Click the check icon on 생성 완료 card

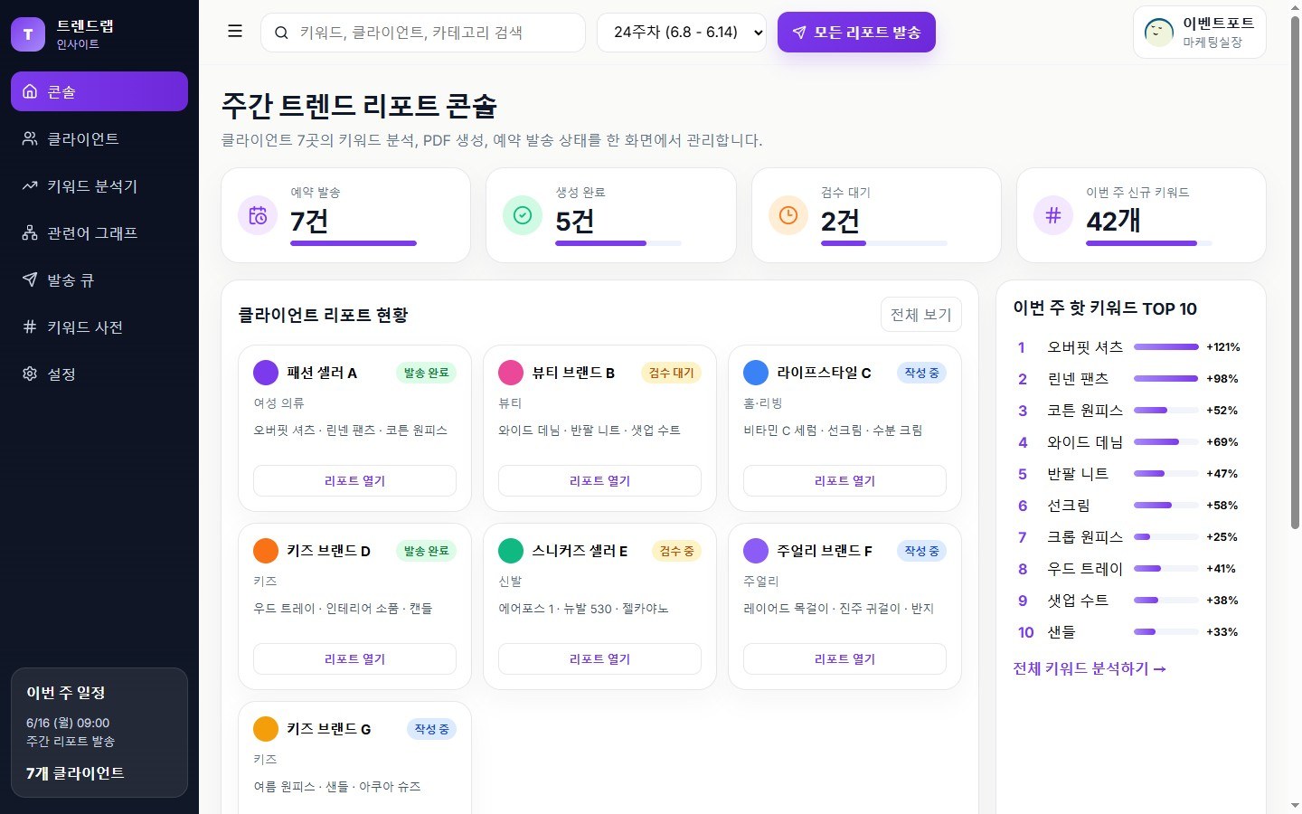[x=523, y=215]
